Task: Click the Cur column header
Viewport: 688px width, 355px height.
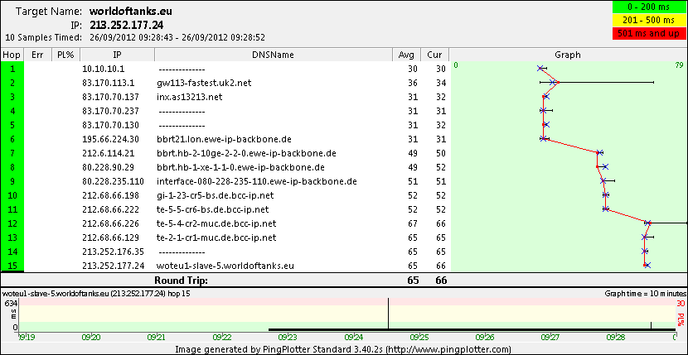Action: point(435,55)
